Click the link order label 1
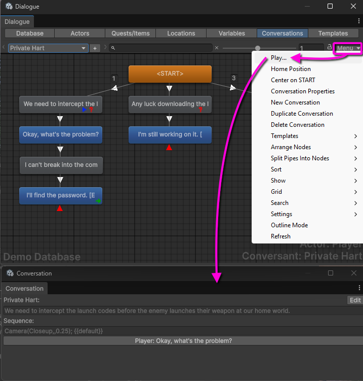The height and width of the screenshot is (381, 363). 114,79
